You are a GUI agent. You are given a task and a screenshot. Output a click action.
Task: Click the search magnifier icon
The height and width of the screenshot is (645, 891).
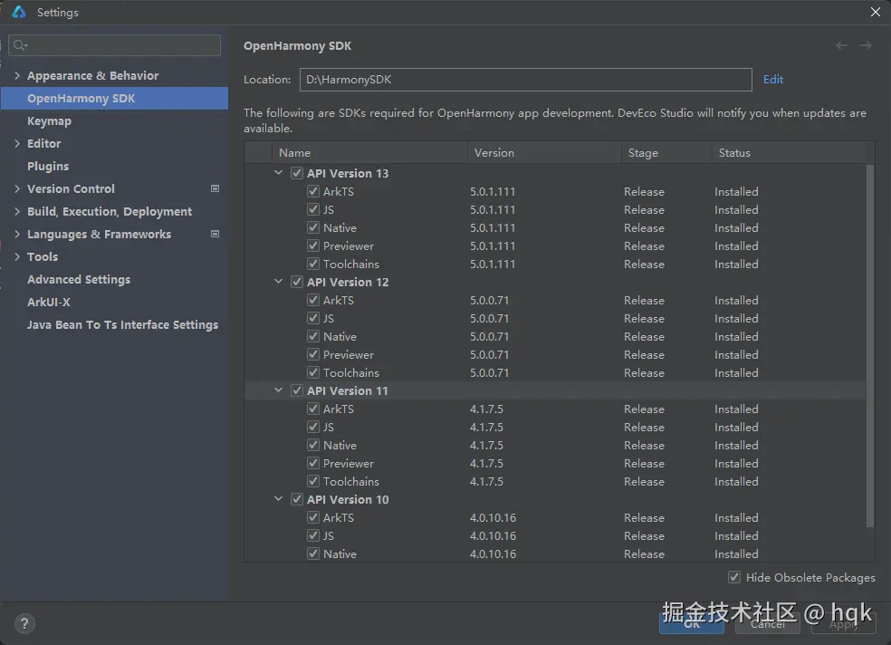(x=20, y=45)
